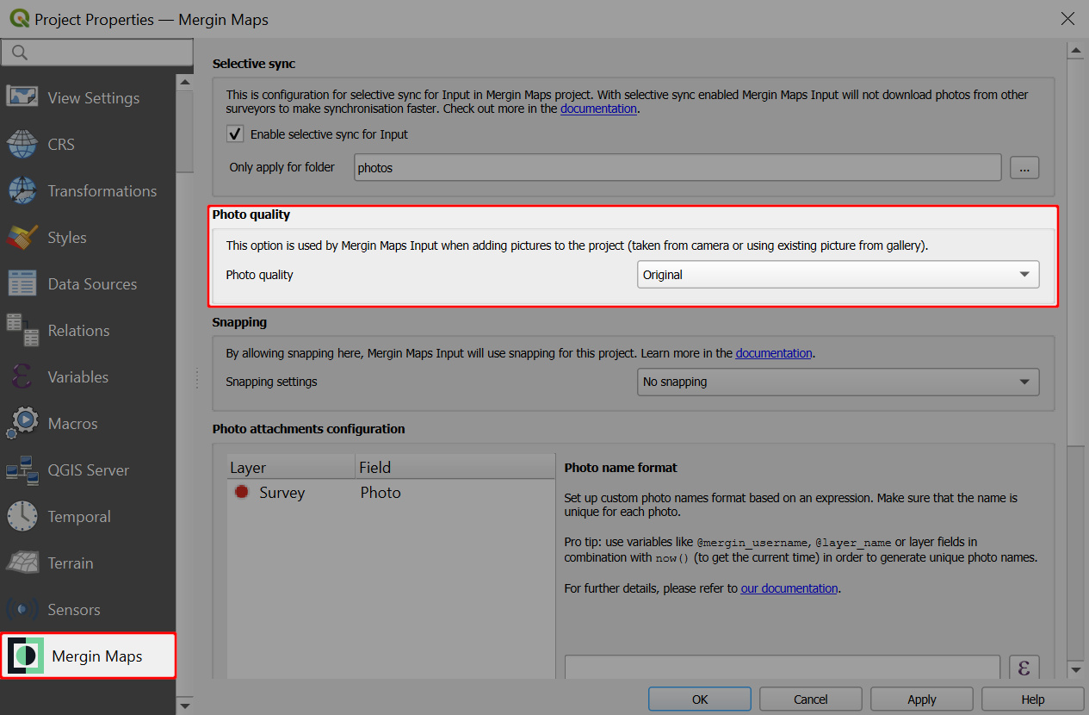Switch to the Relations page

pyautogui.click(x=88, y=330)
